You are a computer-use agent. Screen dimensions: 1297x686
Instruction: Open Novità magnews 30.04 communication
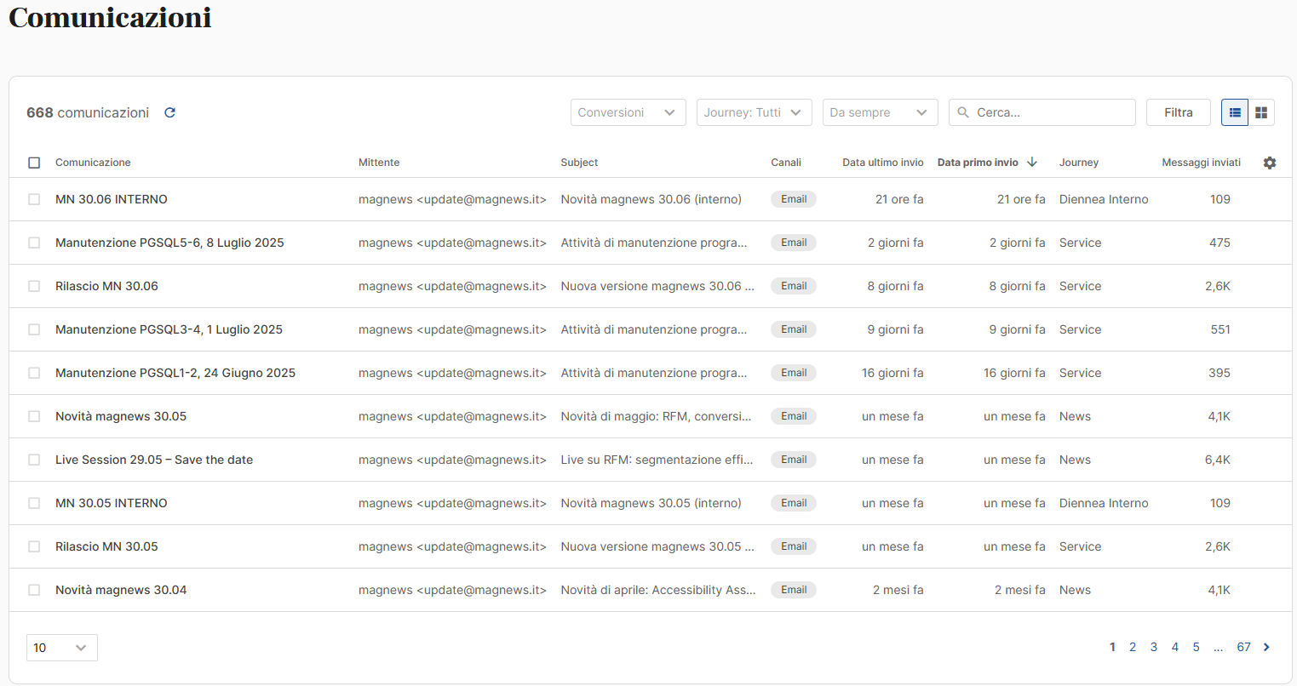(121, 590)
